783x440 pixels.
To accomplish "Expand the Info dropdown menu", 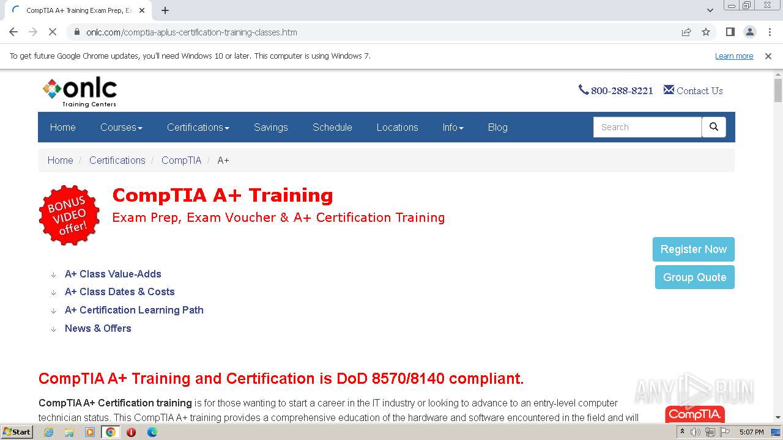I will [453, 127].
